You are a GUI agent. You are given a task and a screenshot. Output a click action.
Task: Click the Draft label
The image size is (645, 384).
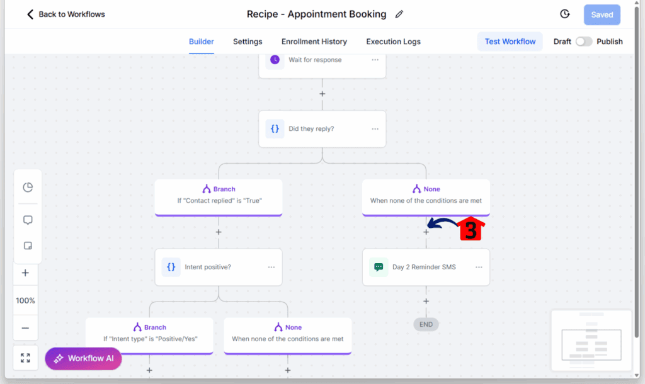point(562,42)
